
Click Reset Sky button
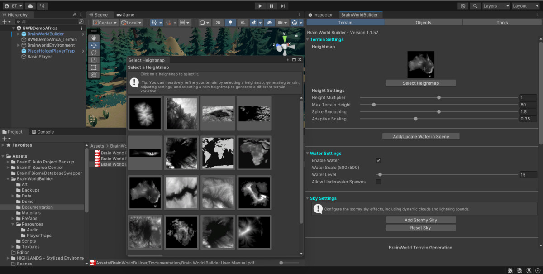click(421, 228)
